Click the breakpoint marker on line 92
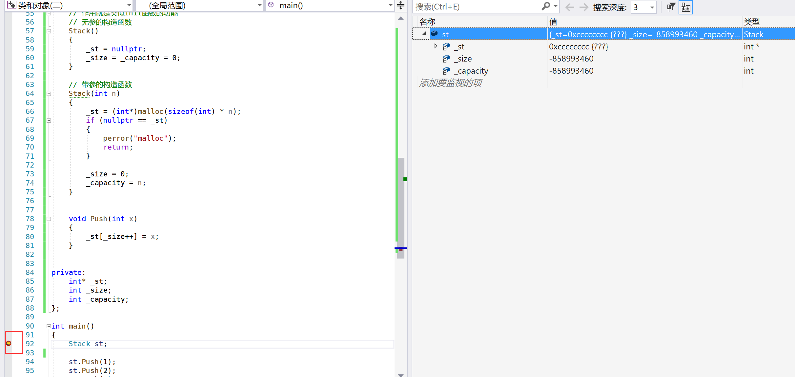795x377 pixels. (x=9, y=343)
